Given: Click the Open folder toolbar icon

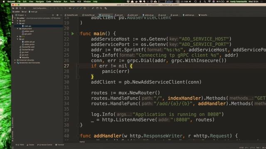Looking at the screenshot, I should (x=13, y=8).
